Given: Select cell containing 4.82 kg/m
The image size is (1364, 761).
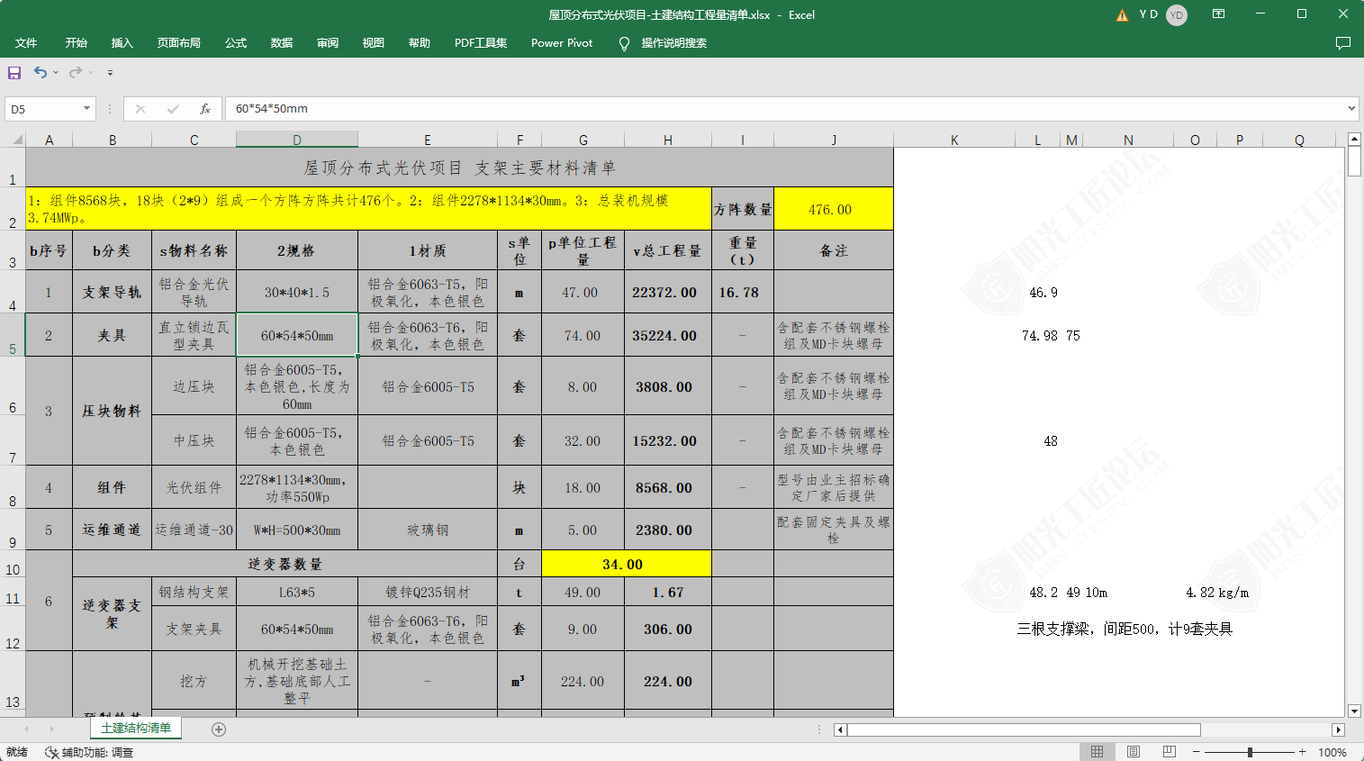Looking at the screenshot, I should pyautogui.click(x=1217, y=593).
